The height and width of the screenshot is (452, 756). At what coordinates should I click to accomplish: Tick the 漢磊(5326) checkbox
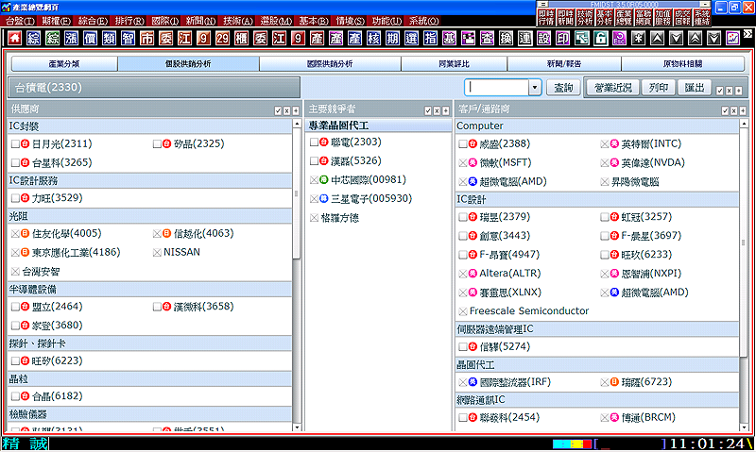point(314,160)
